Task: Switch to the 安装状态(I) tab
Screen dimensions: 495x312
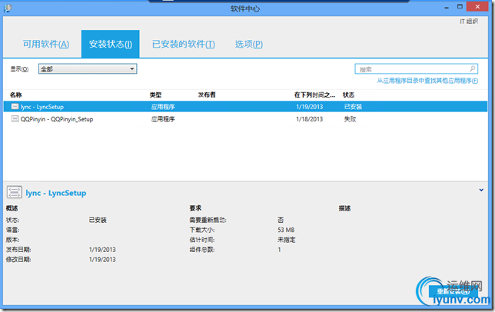Action: pos(110,44)
